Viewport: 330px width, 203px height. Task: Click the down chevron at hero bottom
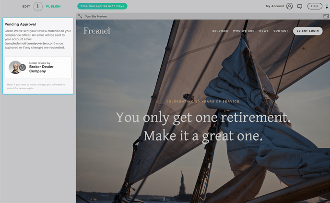pos(203,199)
